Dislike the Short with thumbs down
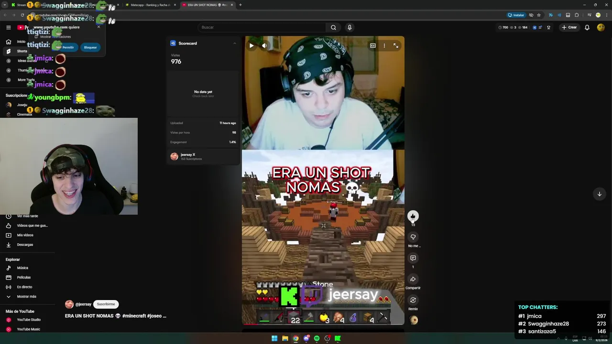 (413, 237)
